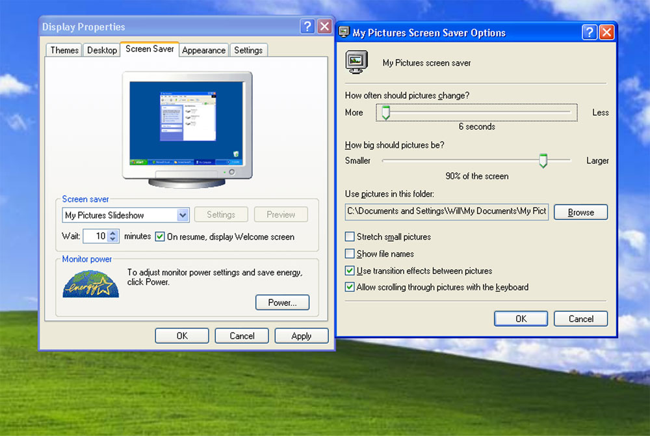Click Cancel in My Pictures Screen Saver Options
The width and height of the screenshot is (650, 436).
coord(580,319)
